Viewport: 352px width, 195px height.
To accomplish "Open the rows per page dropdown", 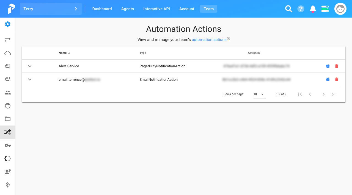I will 259,94.
